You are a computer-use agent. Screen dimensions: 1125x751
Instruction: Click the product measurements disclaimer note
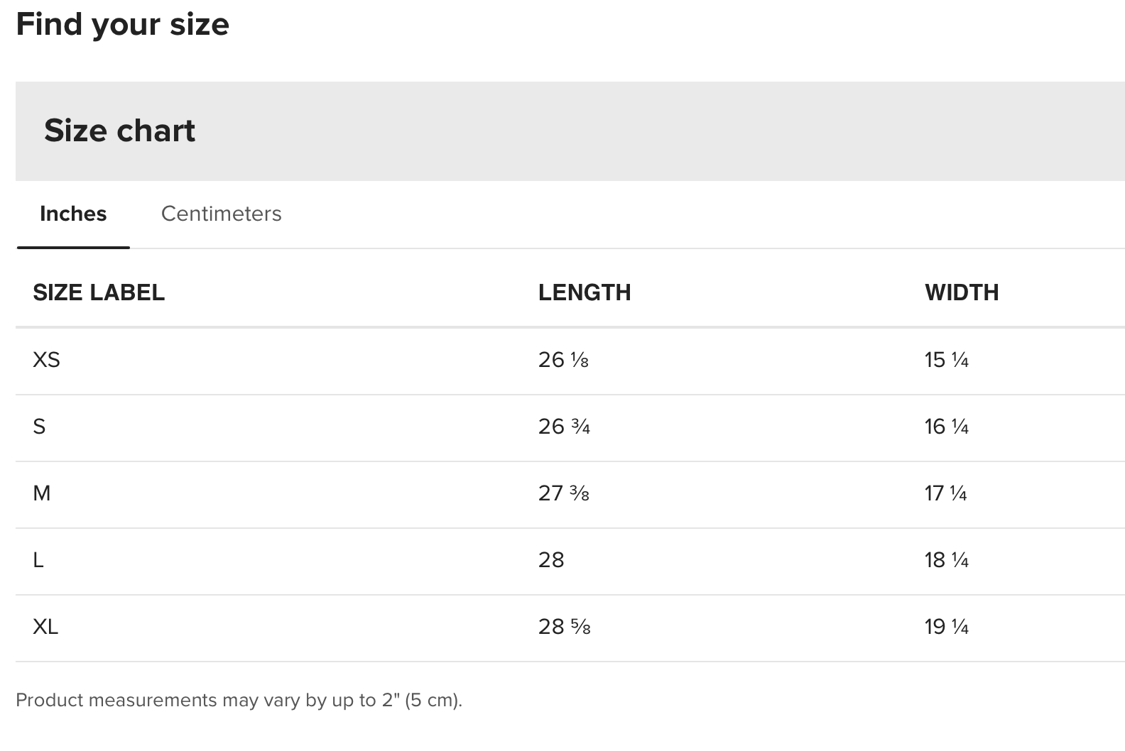[239, 700]
